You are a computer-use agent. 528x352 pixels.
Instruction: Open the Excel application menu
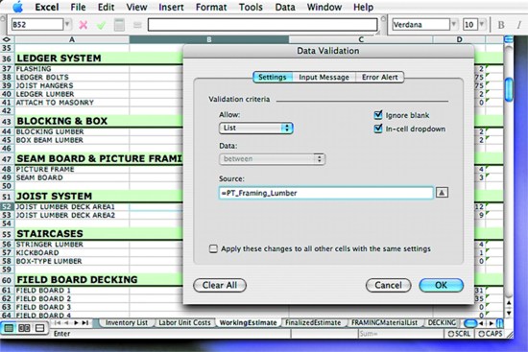47,7
